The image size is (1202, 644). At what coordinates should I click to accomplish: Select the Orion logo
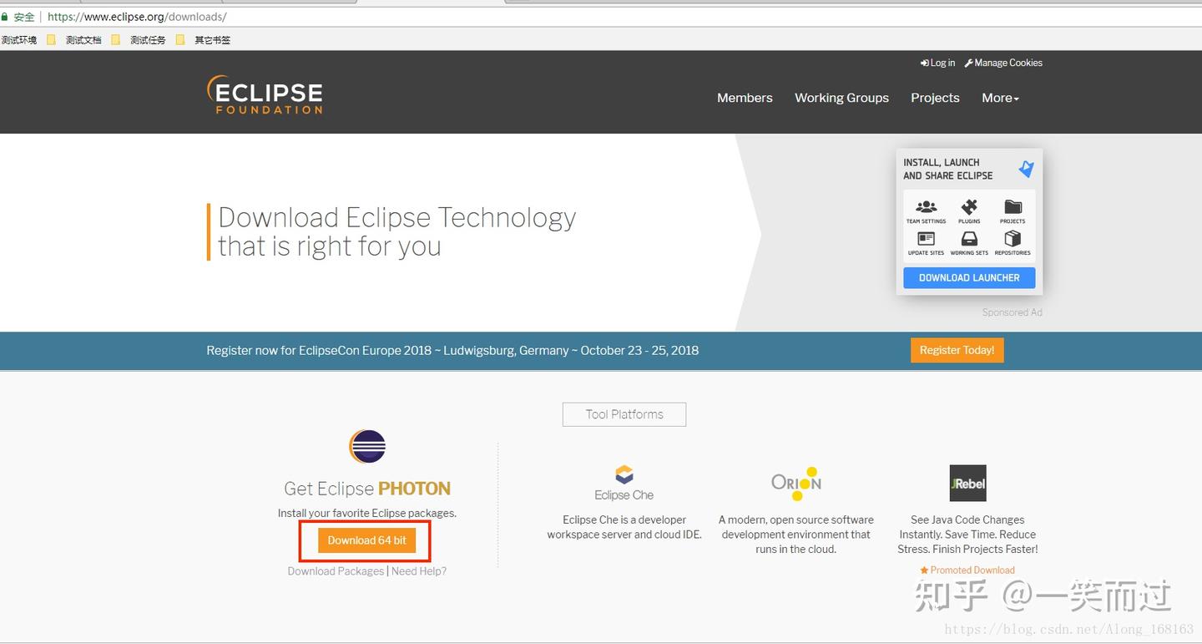click(795, 482)
